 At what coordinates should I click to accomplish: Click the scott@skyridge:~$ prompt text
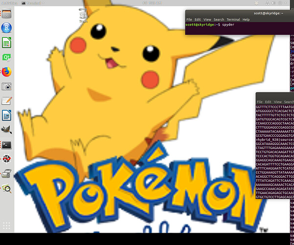203,24
